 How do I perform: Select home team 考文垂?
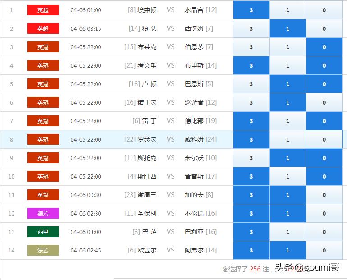click(147, 65)
